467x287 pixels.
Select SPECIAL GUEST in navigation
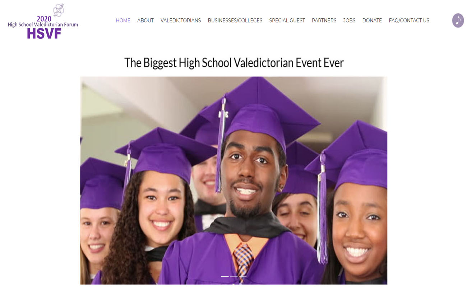tap(287, 20)
